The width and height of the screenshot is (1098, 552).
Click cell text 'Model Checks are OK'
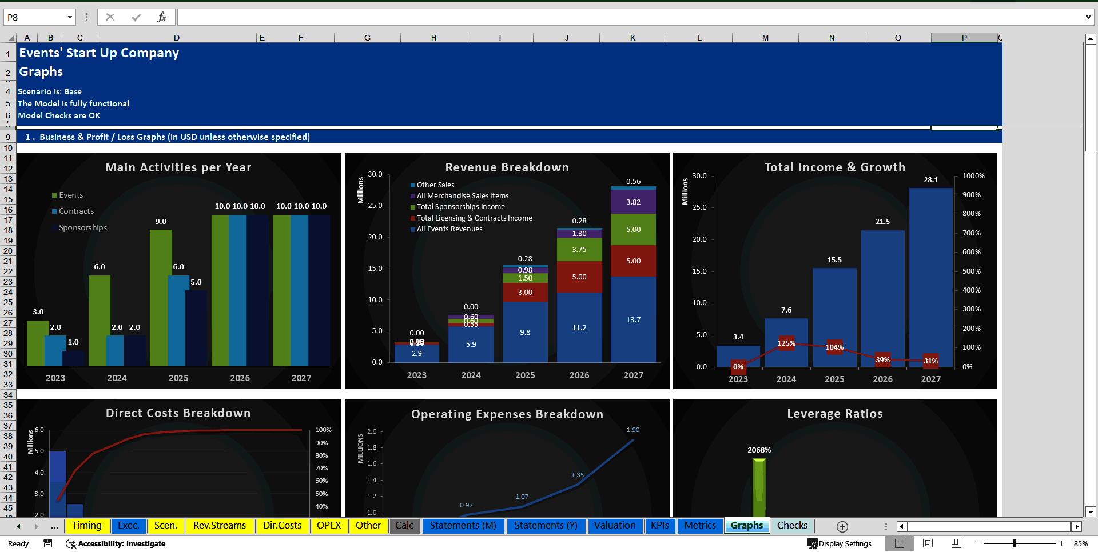[x=59, y=115]
